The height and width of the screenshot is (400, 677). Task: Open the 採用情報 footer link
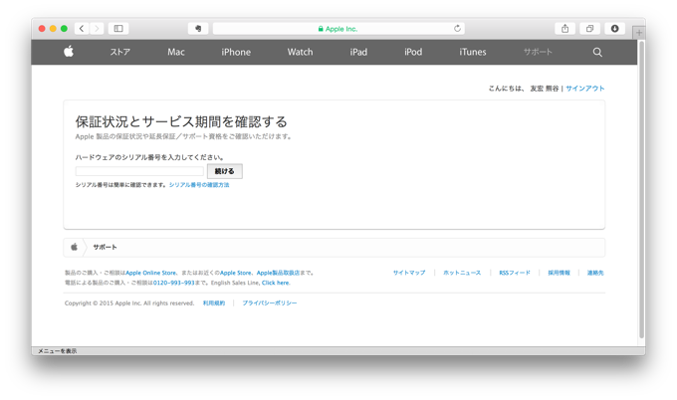[x=560, y=273]
